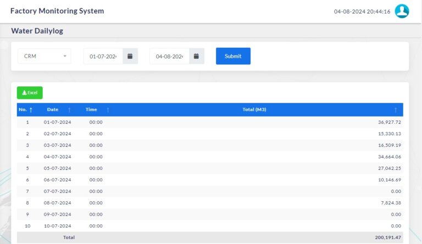Click the grand total value 200,191.47
The height and width of the screenshot is (244, 422).
[388, 237]
